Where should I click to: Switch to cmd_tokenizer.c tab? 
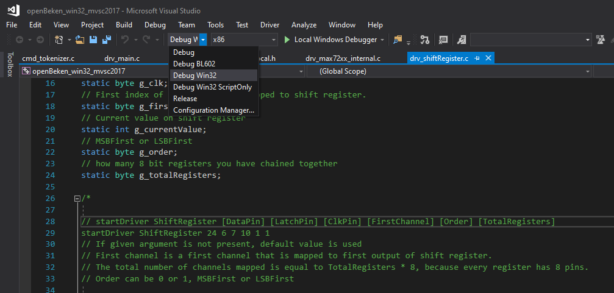[48, 58]
